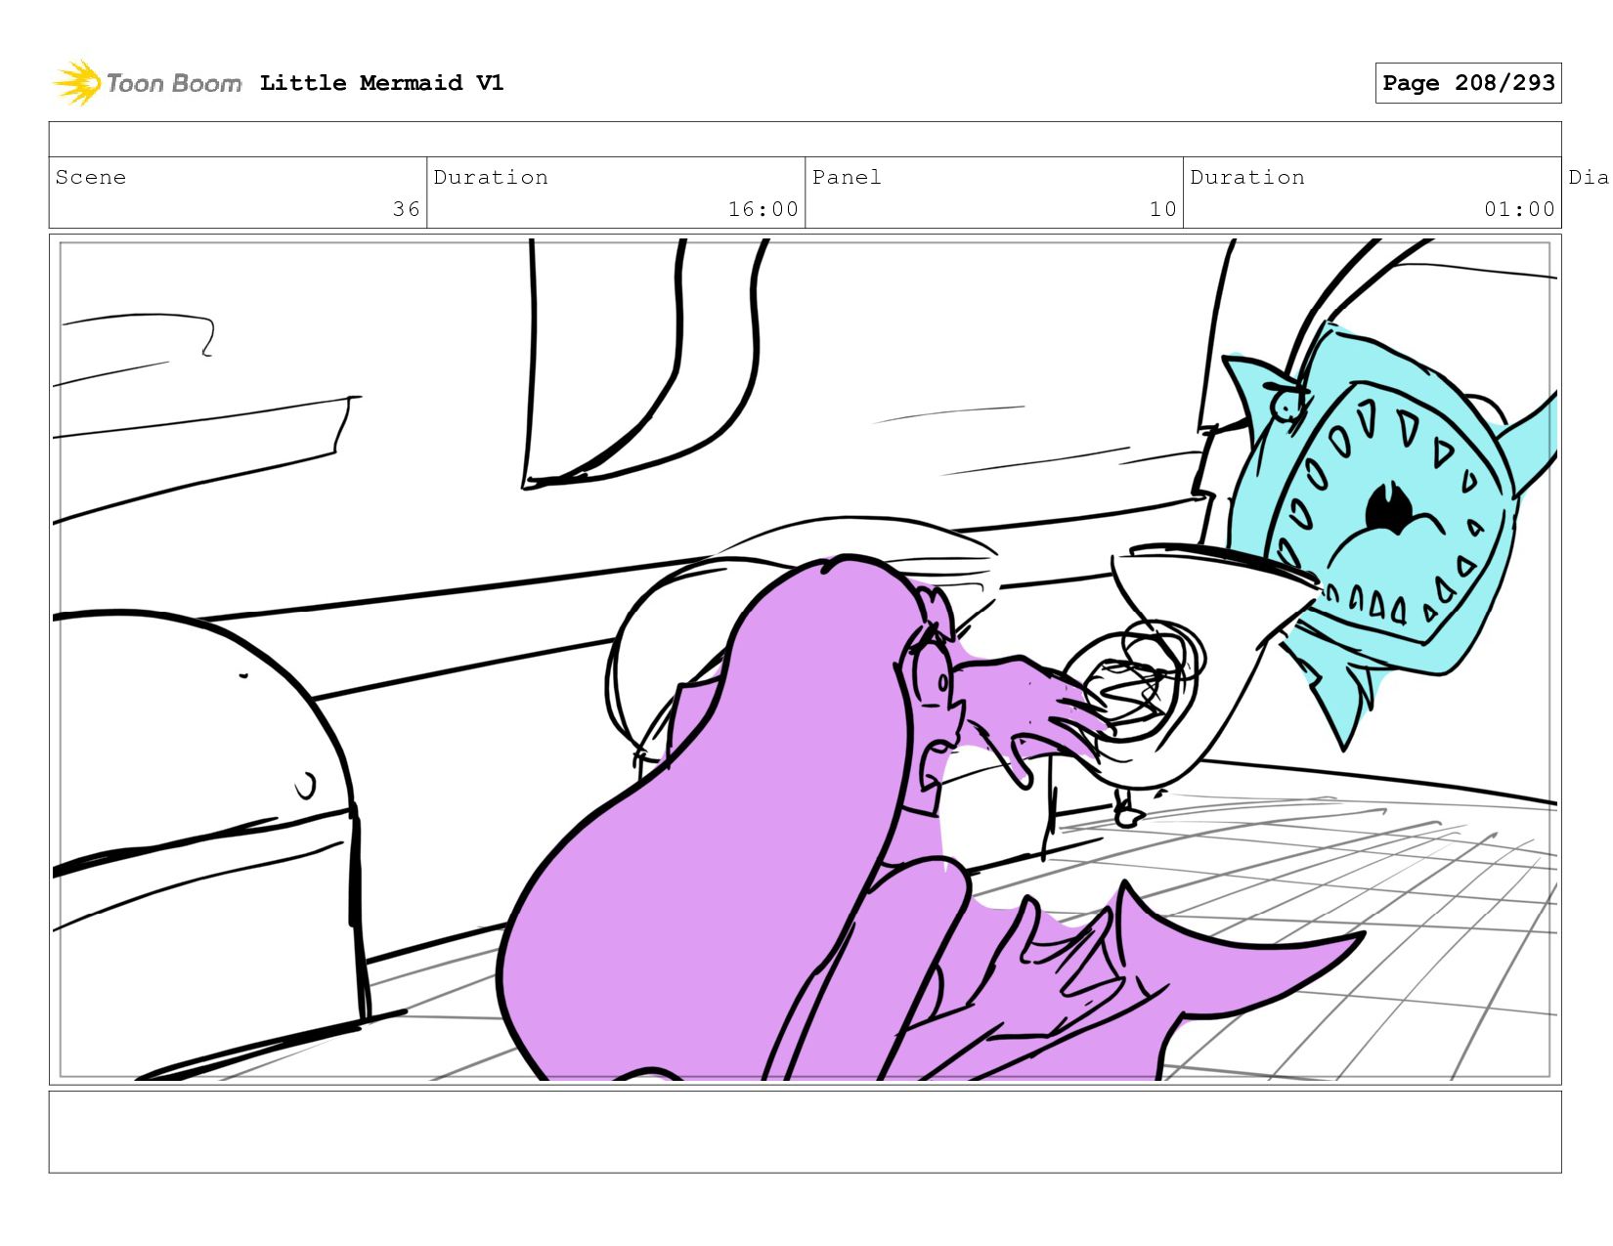Click the 'Scene' header label
This screenshot has width=1613, height=1246.
(91, 177)
